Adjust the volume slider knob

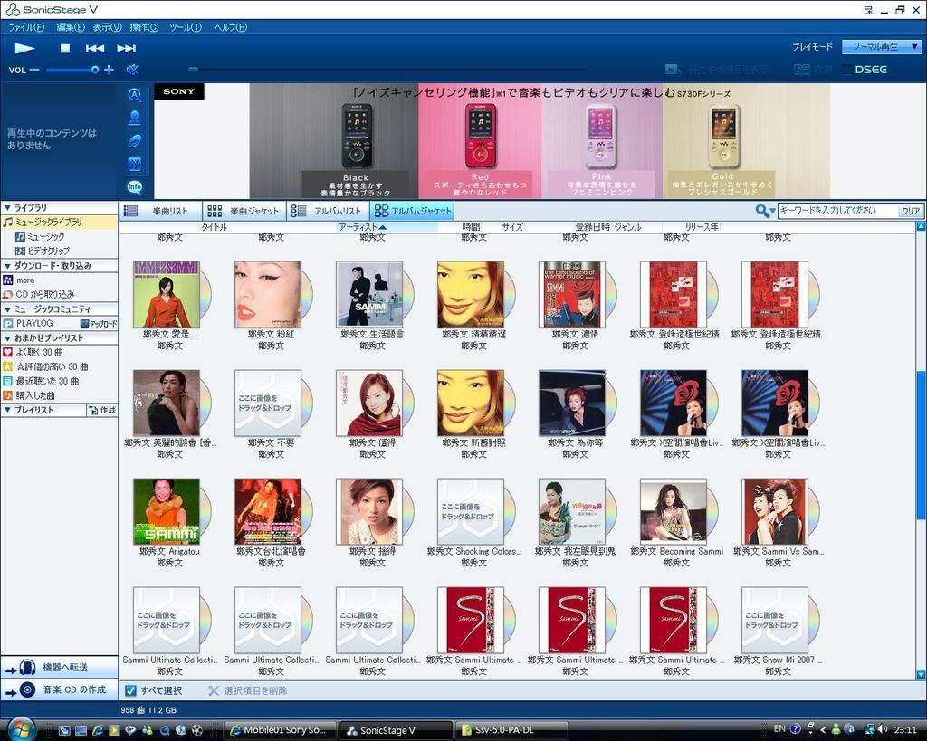94,70
